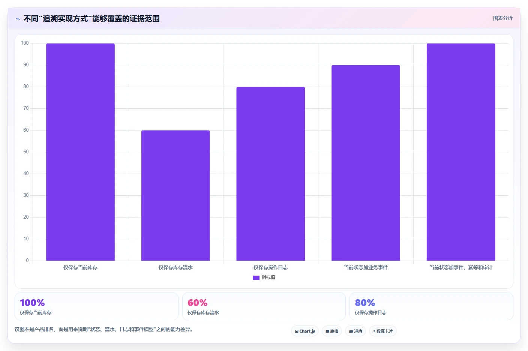Select the 数据卡片 tag
This screenshot has width=528, height=351.
tap(383, 331)
